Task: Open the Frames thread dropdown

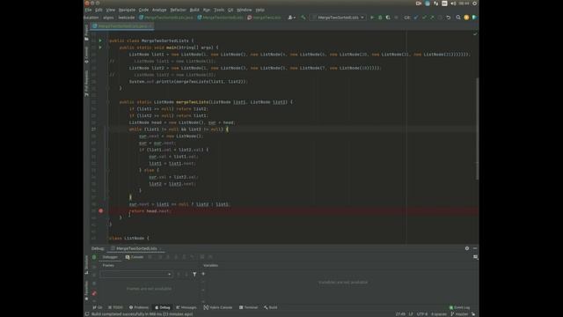Action: tap(136, 274)
